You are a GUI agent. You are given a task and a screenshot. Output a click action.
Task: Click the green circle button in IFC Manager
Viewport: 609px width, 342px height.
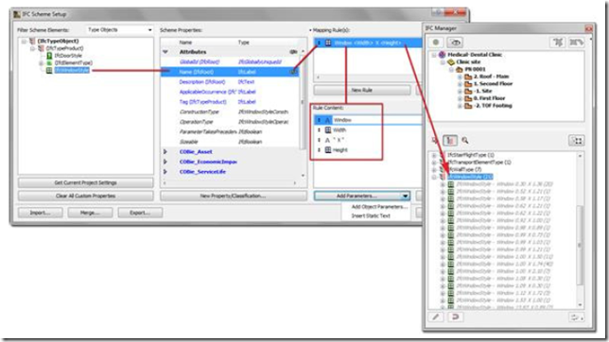436,43
